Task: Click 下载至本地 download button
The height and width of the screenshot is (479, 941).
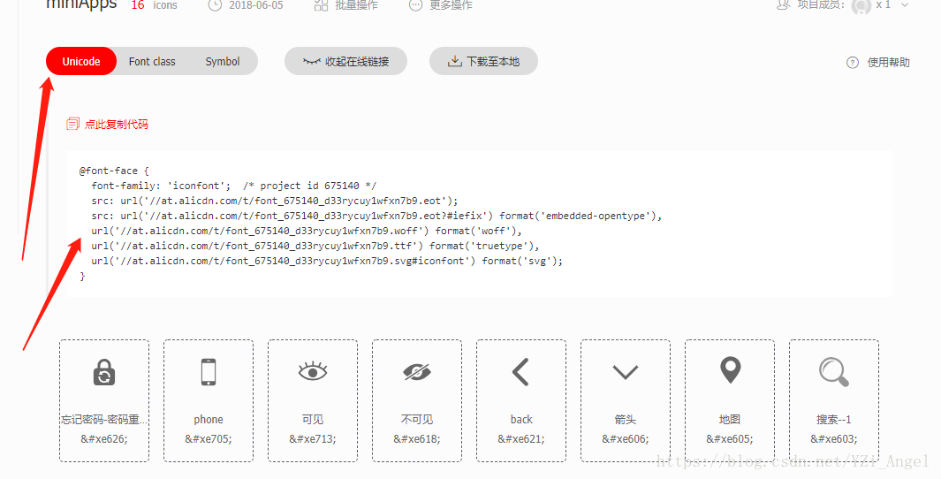Action: (x=483, y=61)
